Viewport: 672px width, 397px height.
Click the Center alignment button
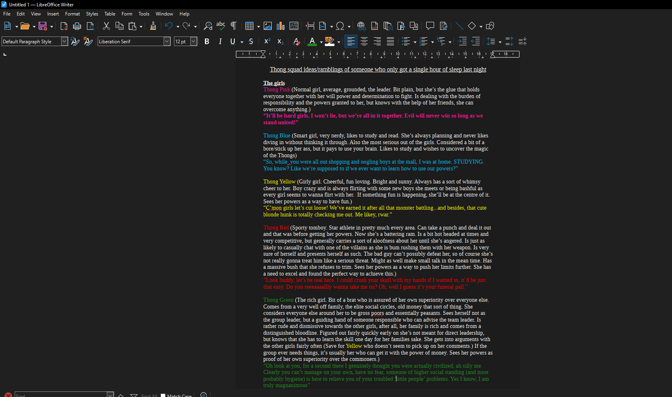coord(364,41)
